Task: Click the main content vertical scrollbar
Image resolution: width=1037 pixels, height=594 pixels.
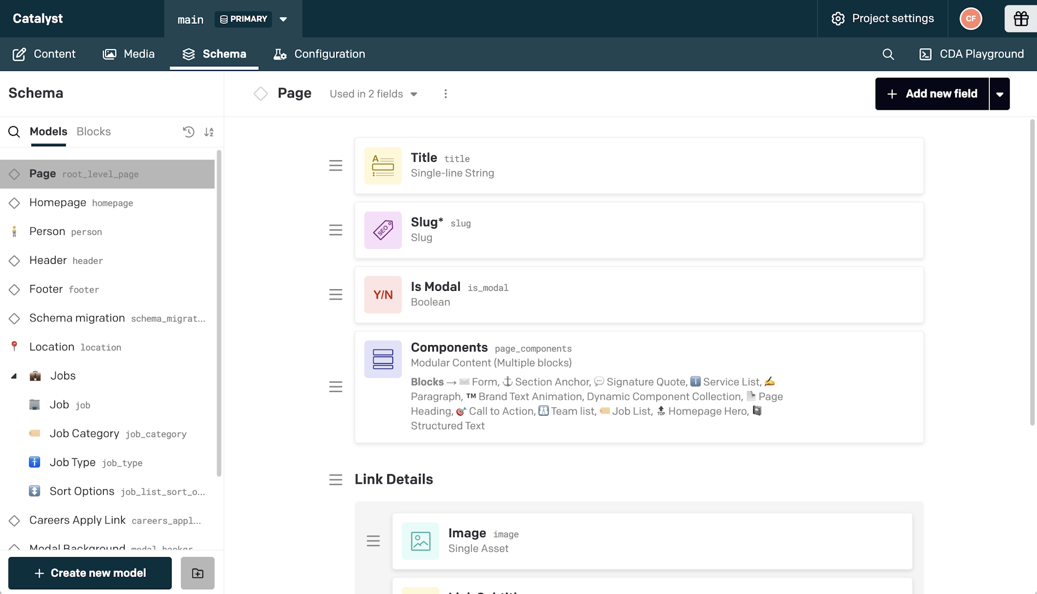Action: click(x=1032, y=272)
